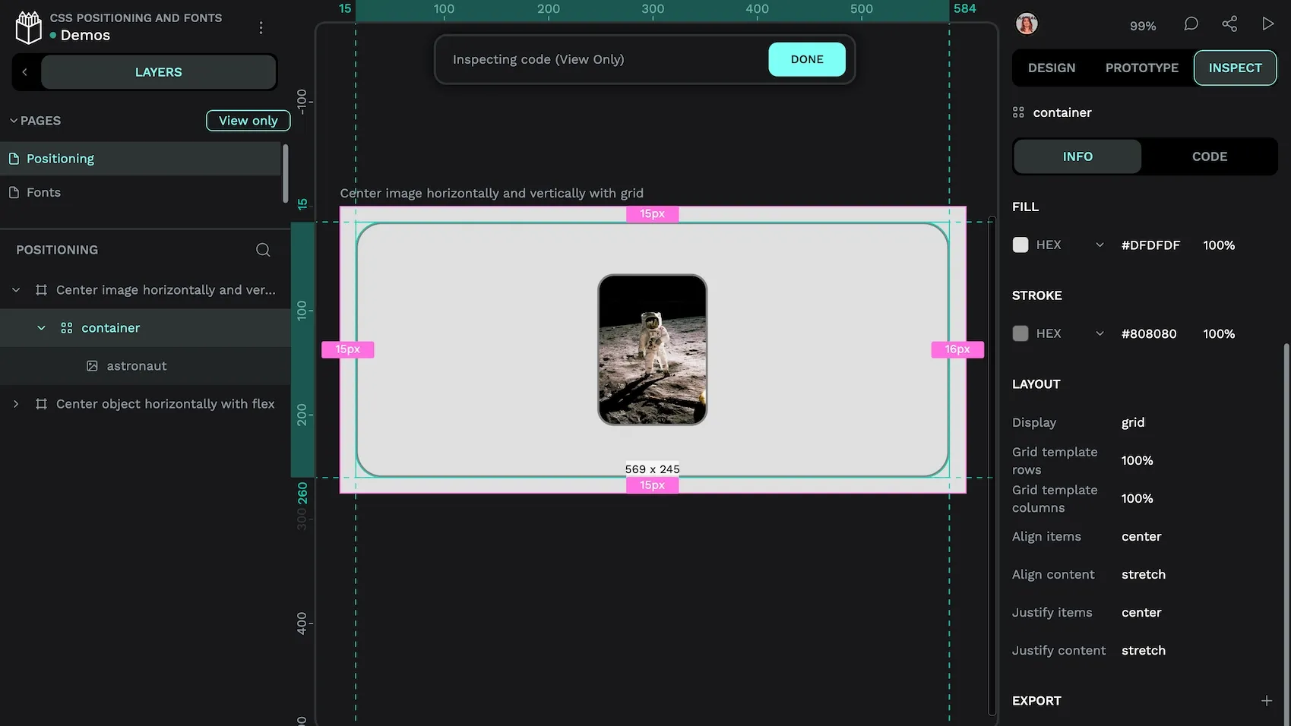This screenshot has width=1291, height=726.
Task: Select the Info sub-tab
Action: [x=1077, y=156]
